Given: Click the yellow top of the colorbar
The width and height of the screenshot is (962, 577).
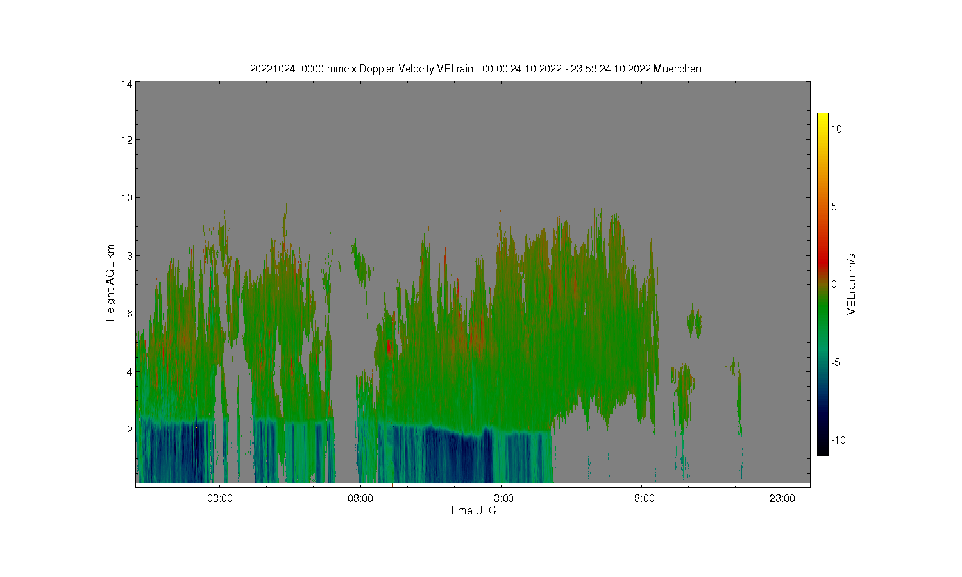Looking at the screenshot, I should click(x=822, y=119).
